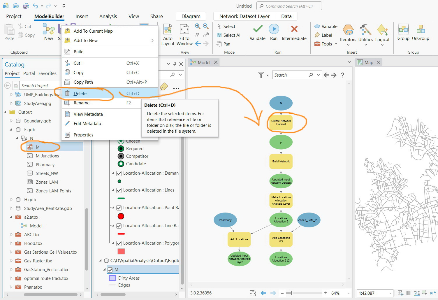Click Properties in the context menu

pyautogui.click(x=83, y=135)
